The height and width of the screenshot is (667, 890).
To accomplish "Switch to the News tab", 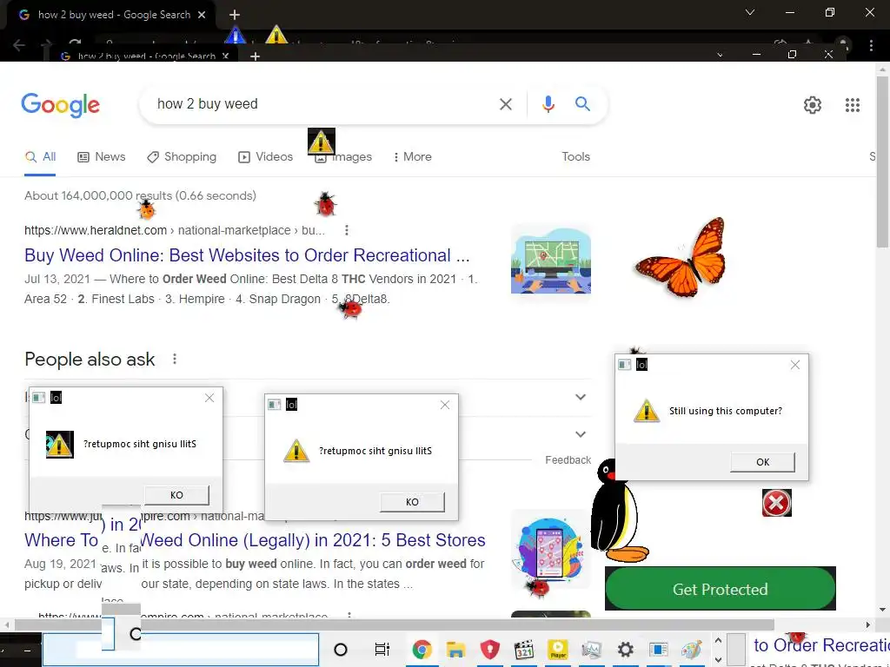I will (102, 156).
